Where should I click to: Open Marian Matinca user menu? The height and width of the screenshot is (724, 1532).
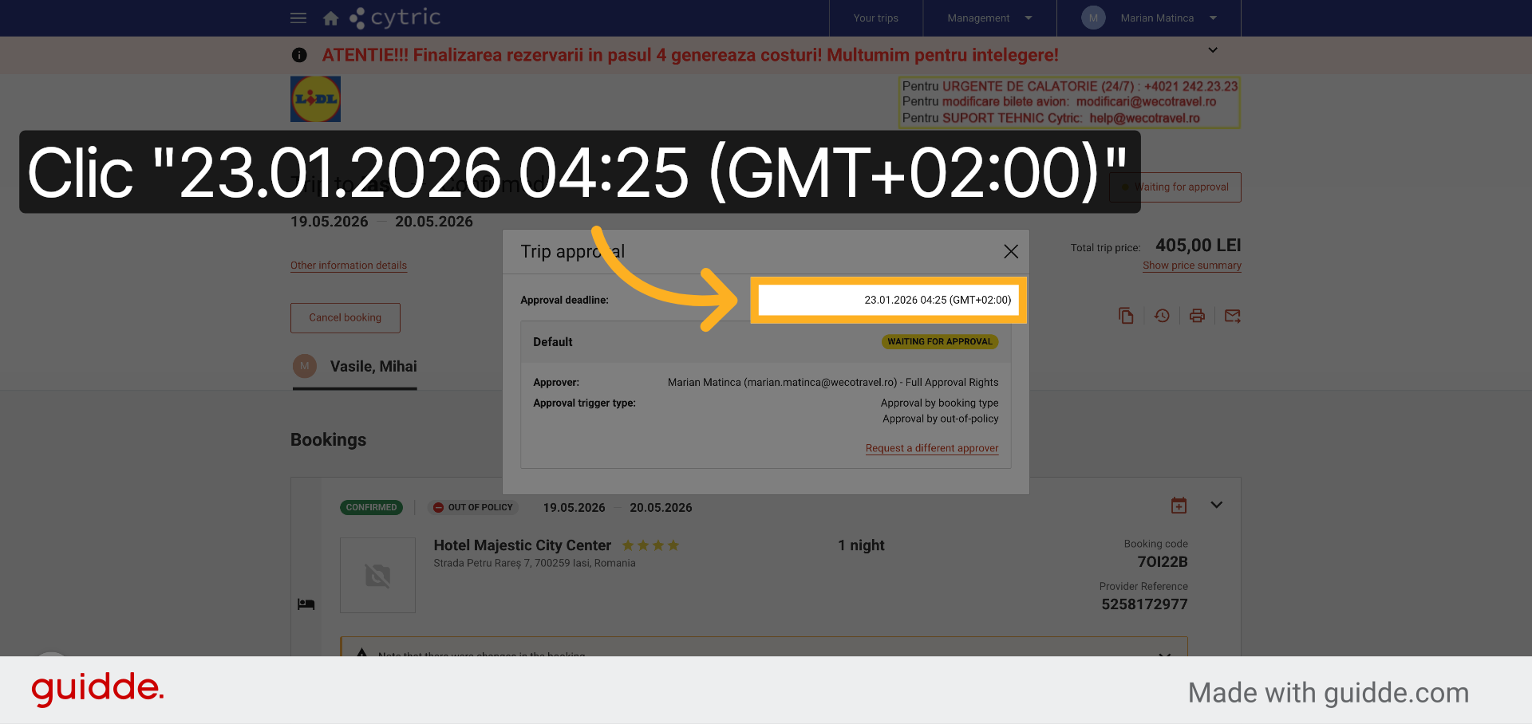pos(1167,18)
